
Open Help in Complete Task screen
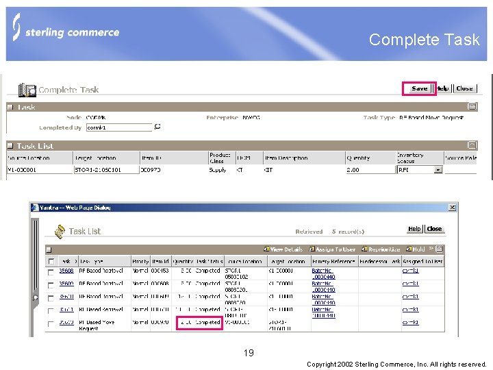pyautogui.click(x=443, y=88)
